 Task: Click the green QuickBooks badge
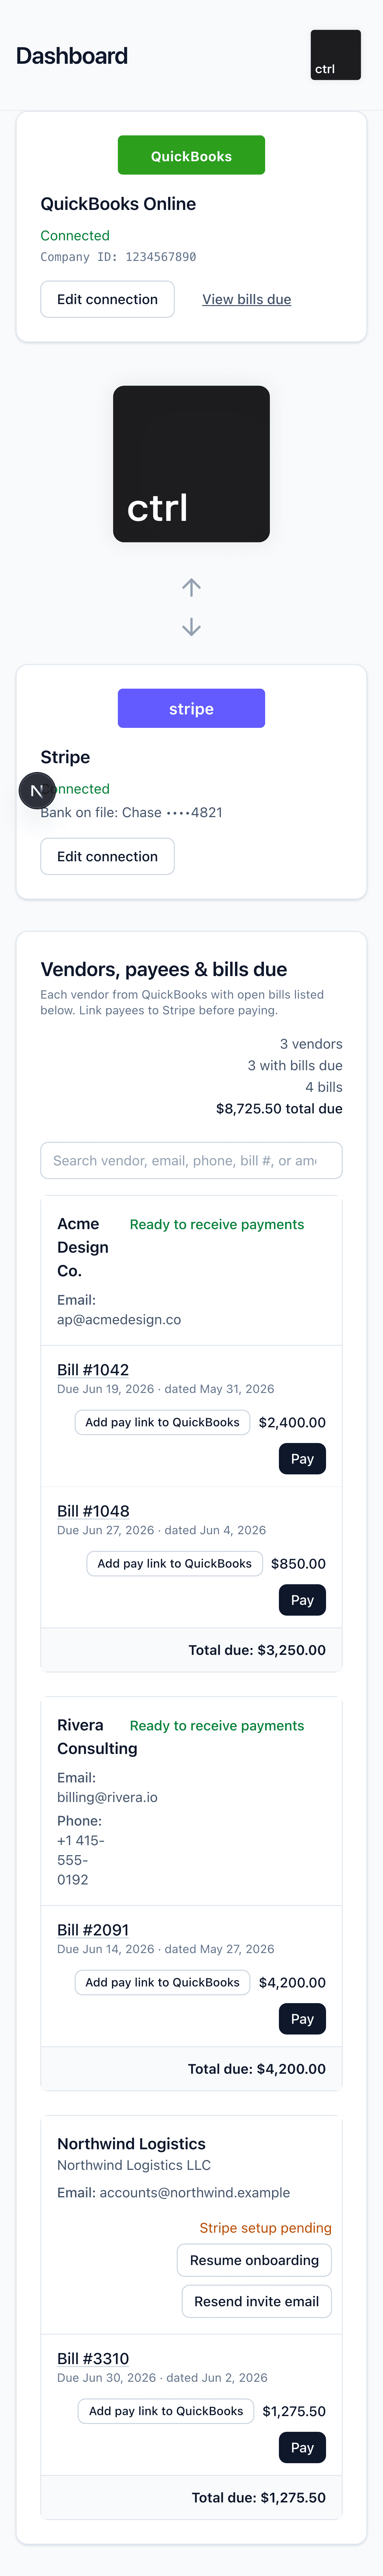coord(191,155)
